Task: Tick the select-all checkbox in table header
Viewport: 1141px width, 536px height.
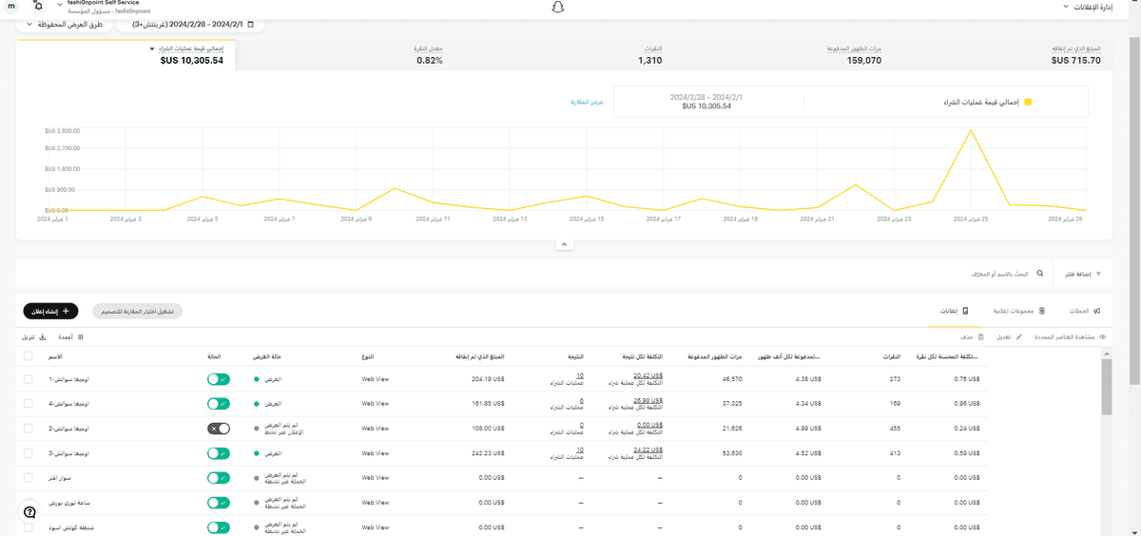Action: point(28,356)
